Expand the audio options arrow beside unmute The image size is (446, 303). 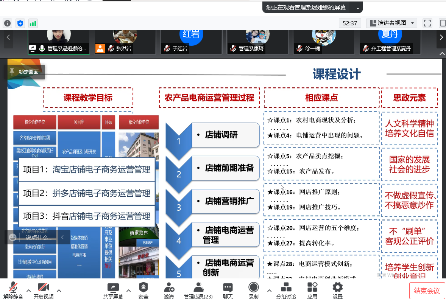(x=29, y=291)
